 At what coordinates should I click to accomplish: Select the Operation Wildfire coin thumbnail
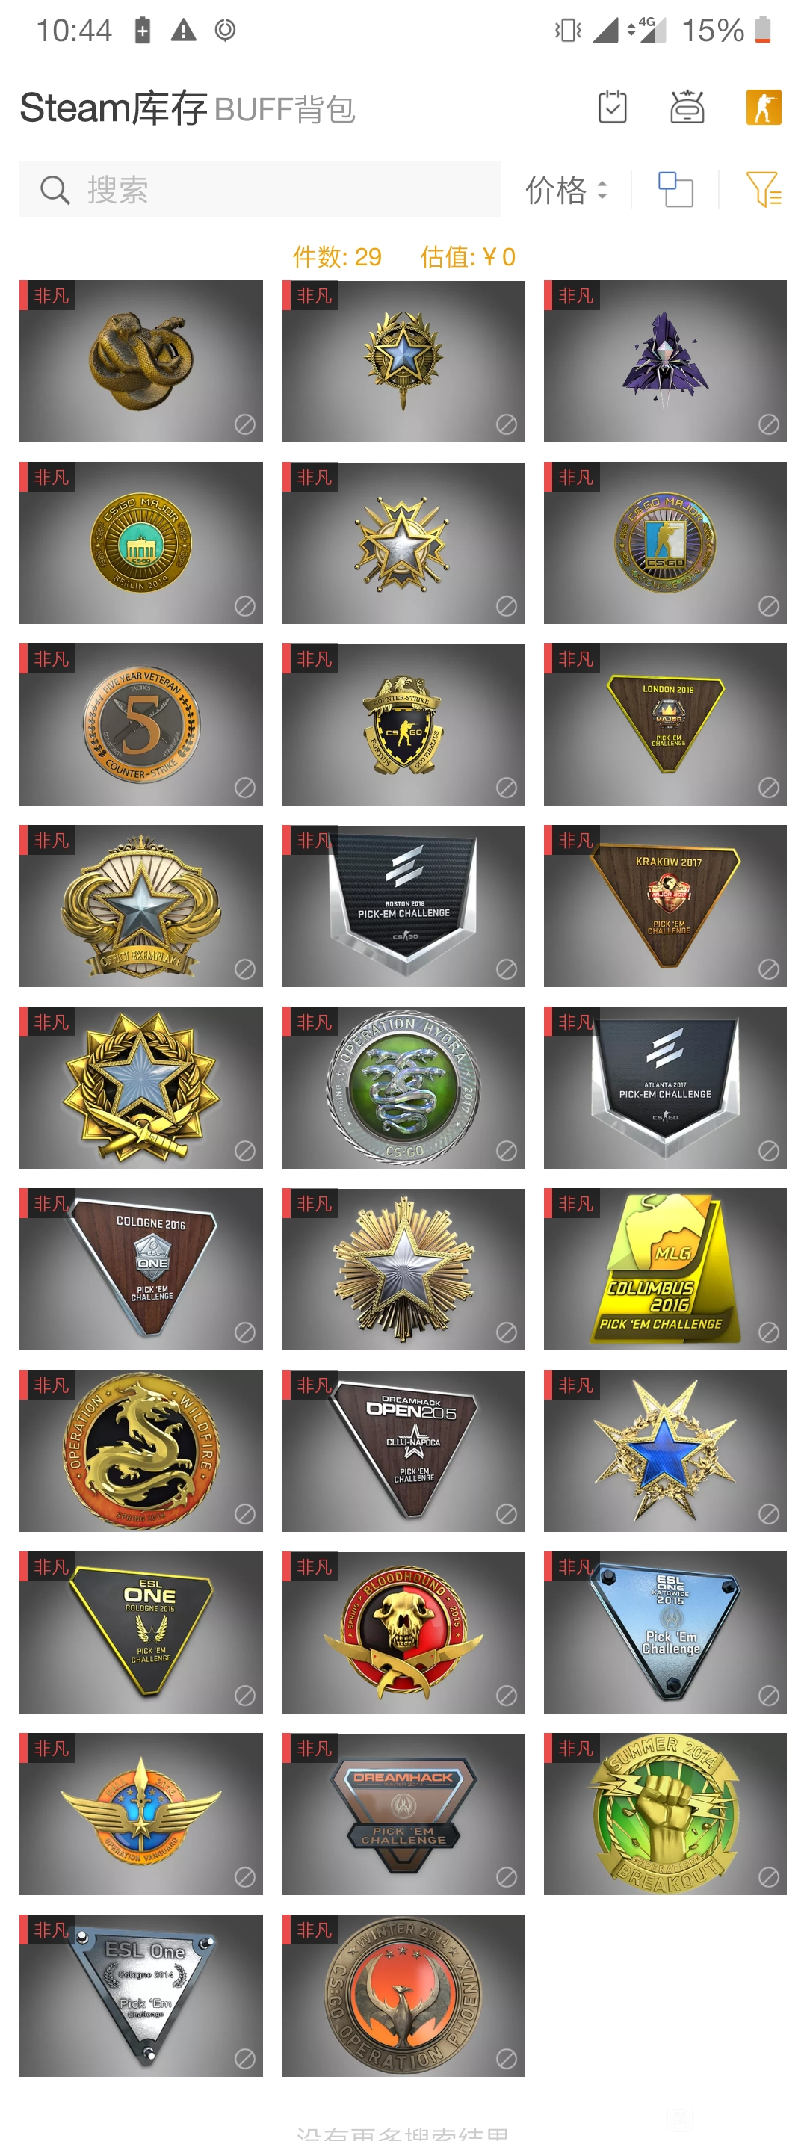(141, 1451)
